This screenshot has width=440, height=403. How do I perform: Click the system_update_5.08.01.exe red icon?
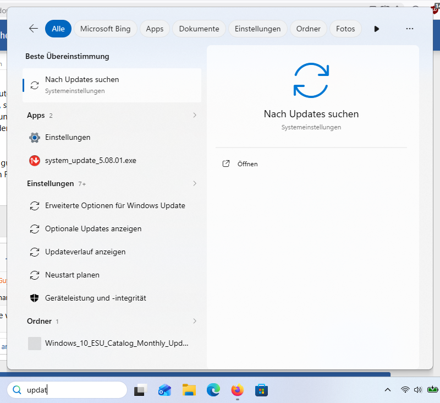[35, 161]
